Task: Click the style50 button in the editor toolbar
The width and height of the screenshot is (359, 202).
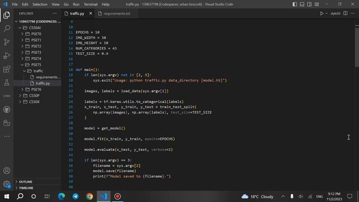Action: [335, 13]
